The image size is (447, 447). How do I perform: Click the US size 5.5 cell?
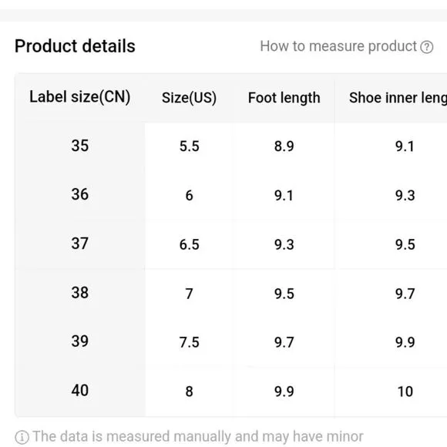189,146
